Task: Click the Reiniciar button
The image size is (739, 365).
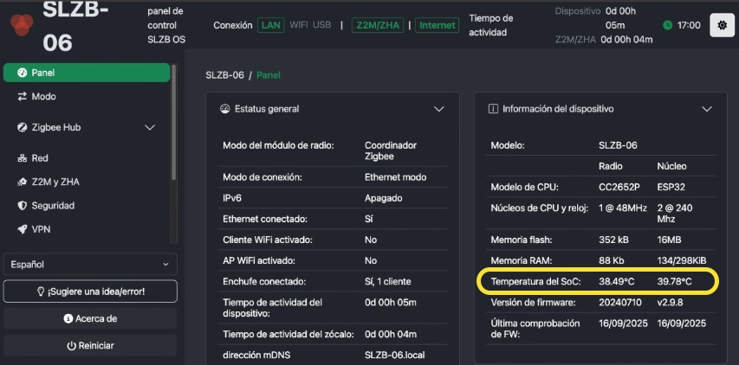Action: 90,346
